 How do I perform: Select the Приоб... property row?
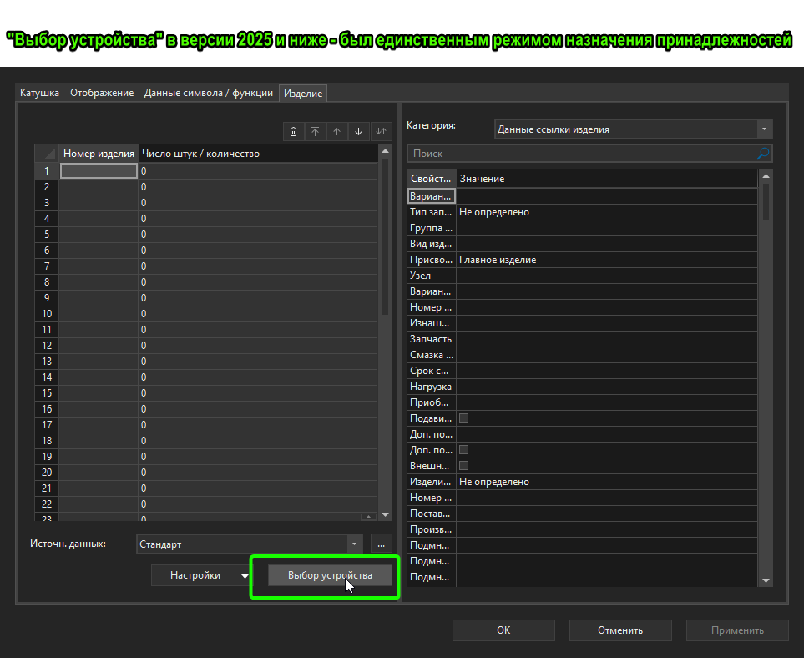583,402
